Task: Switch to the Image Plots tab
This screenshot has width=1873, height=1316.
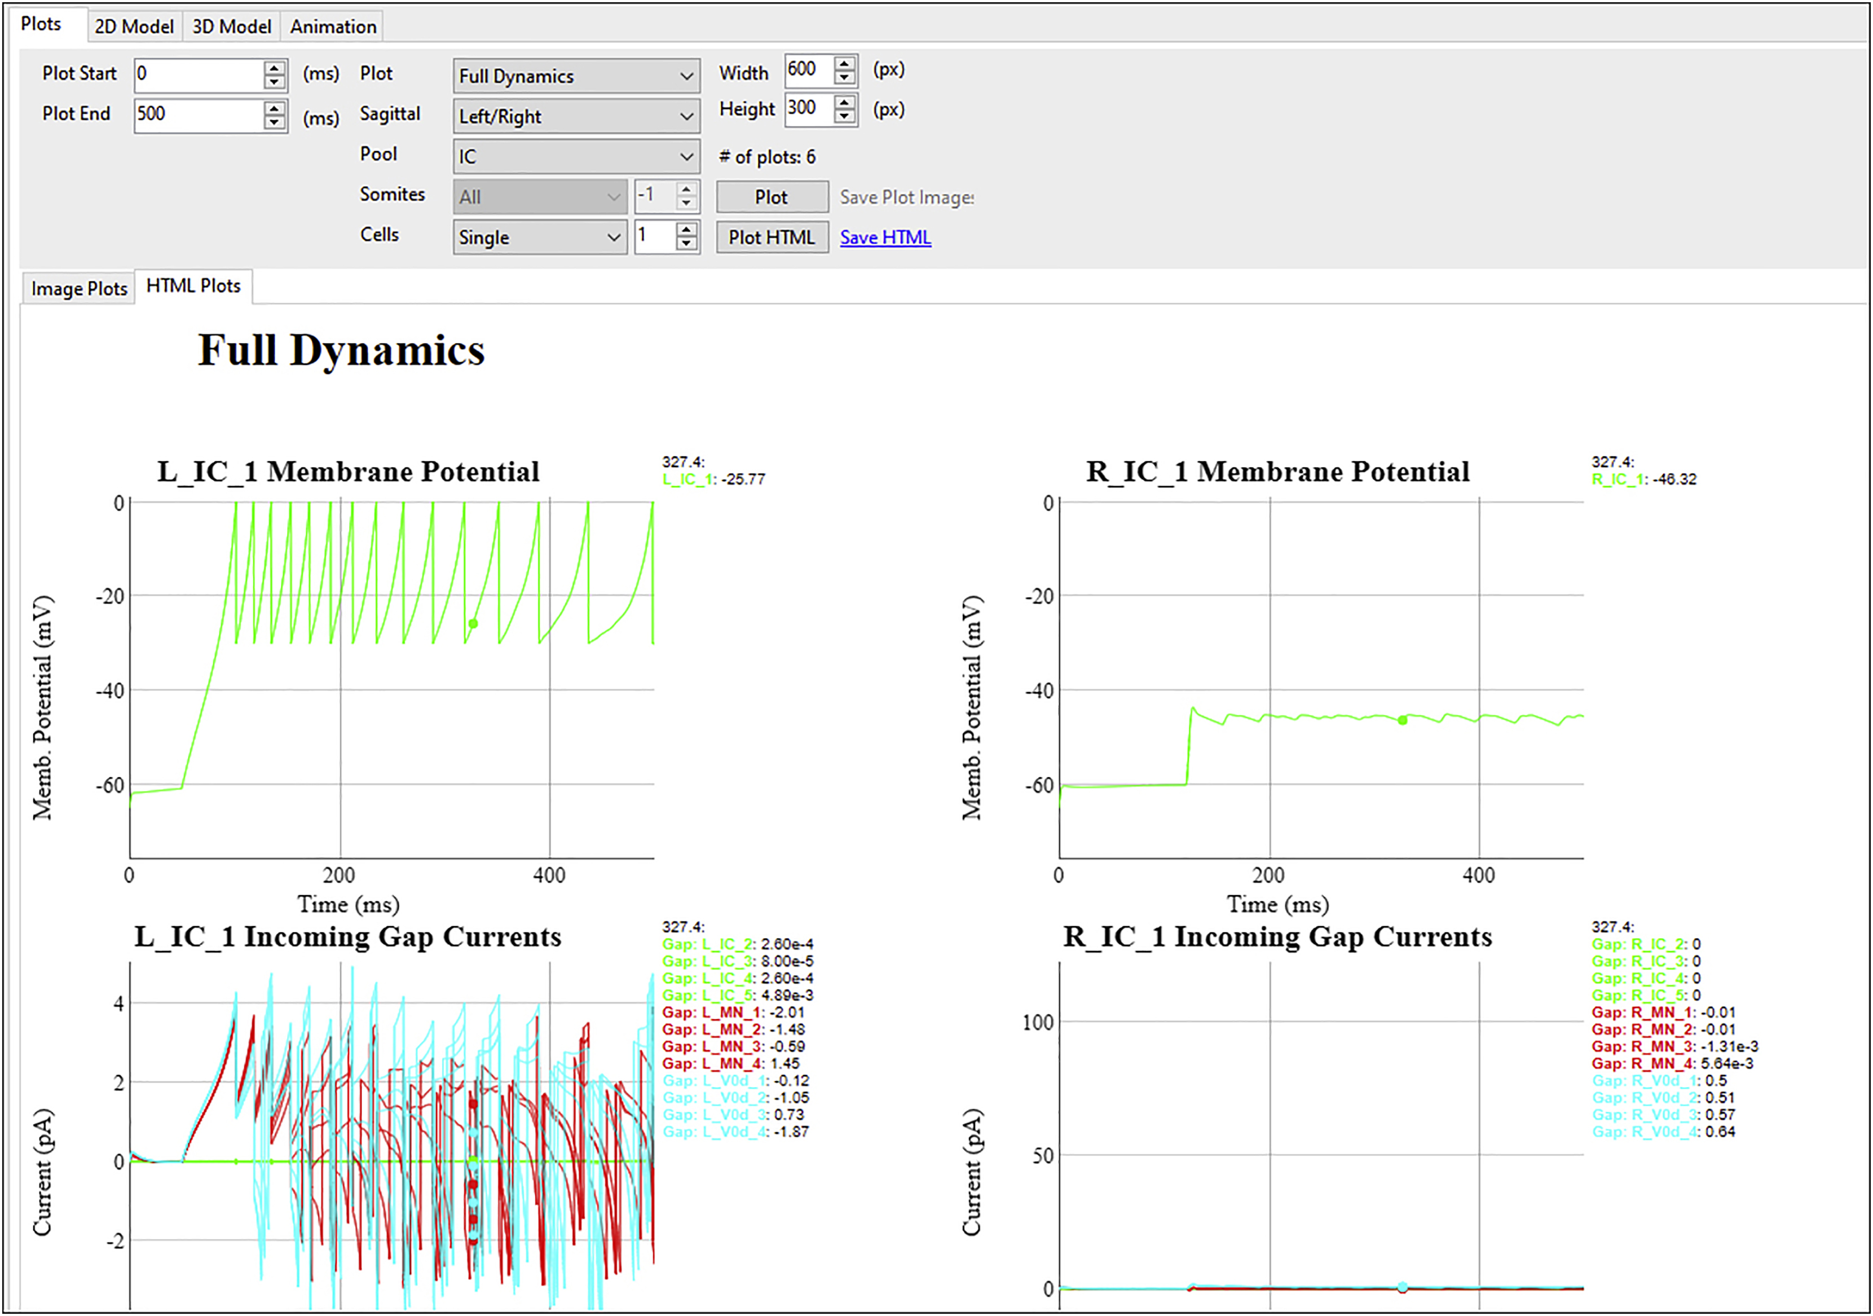Action: pyautogui.click(x=79, y=289)
